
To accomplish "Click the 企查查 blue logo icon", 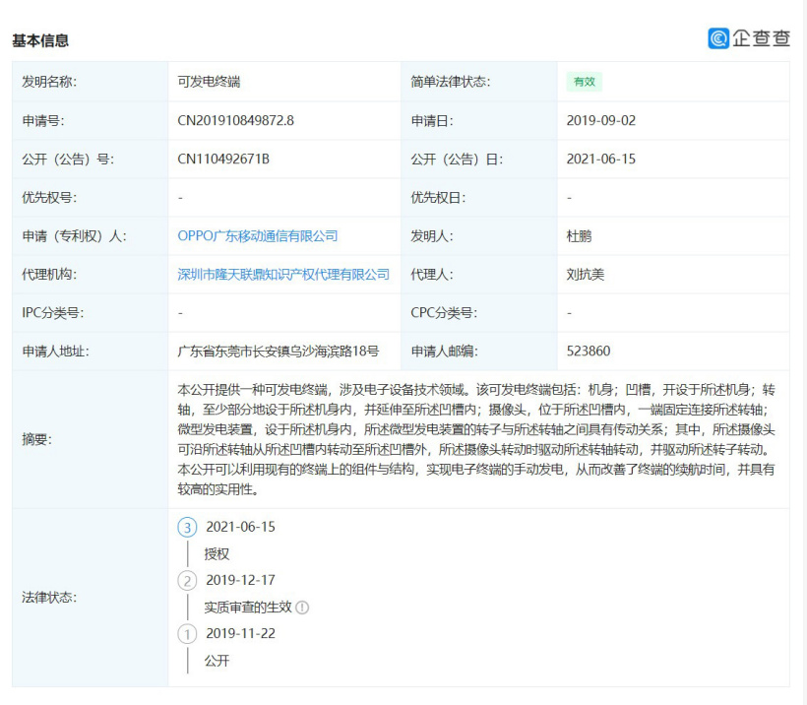I will (x=718, y=38).
